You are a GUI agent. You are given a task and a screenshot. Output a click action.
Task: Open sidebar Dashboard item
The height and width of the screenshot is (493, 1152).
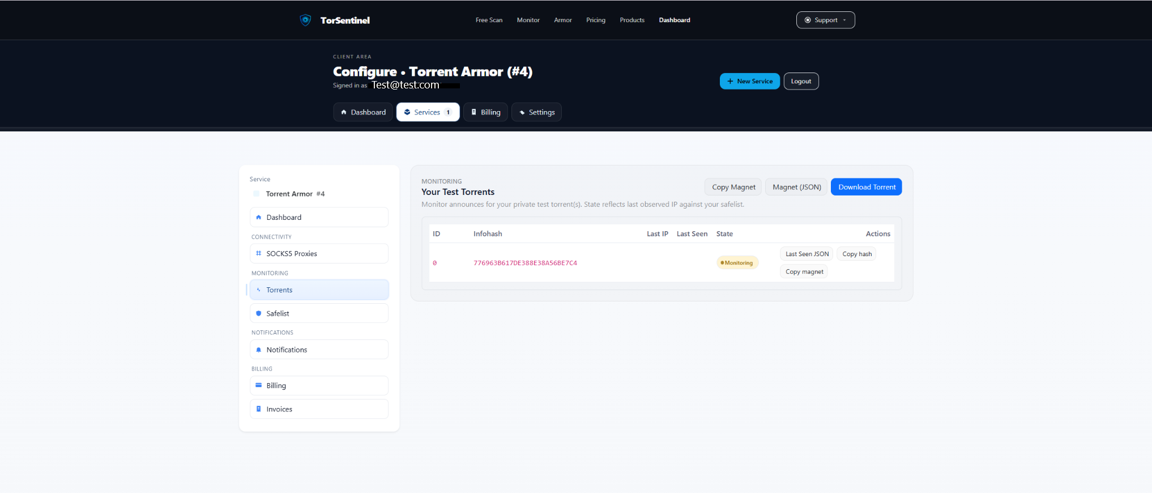click(319, 217)
